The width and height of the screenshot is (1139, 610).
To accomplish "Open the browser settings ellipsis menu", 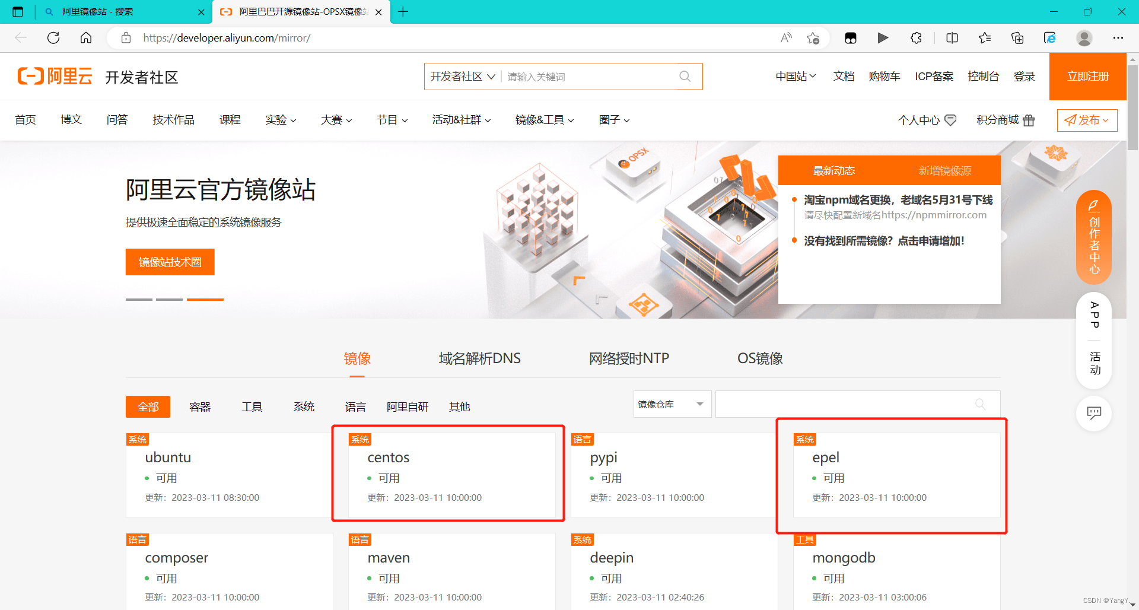I will (1118, 38).
